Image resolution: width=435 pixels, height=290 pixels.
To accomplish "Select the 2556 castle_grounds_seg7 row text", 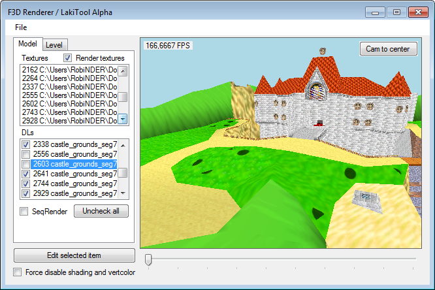I will (75, 154).
